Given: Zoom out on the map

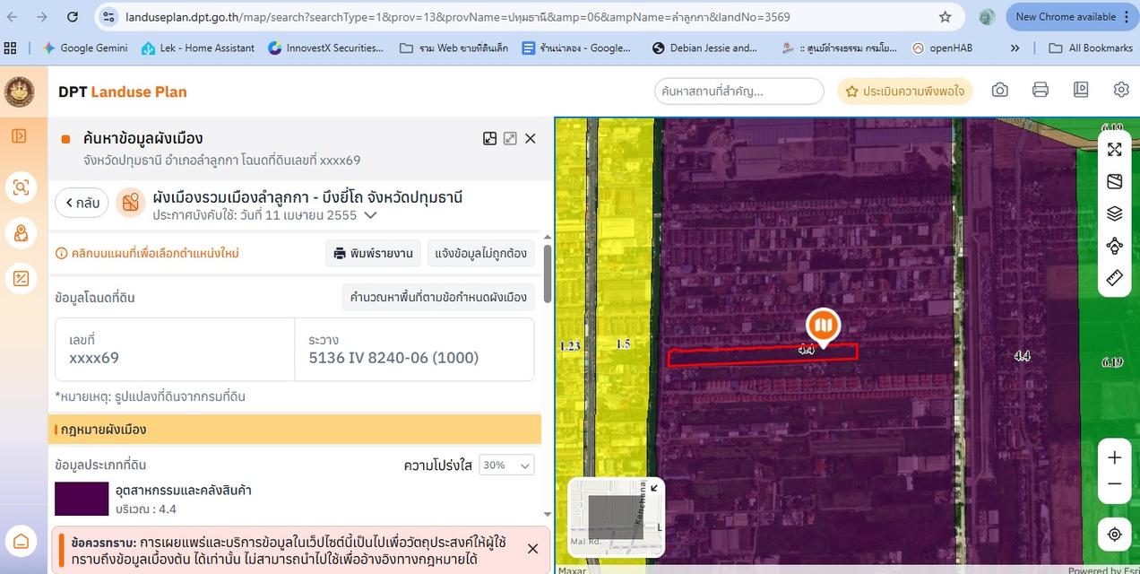Looking at the screenshot, I should 1115,484.
